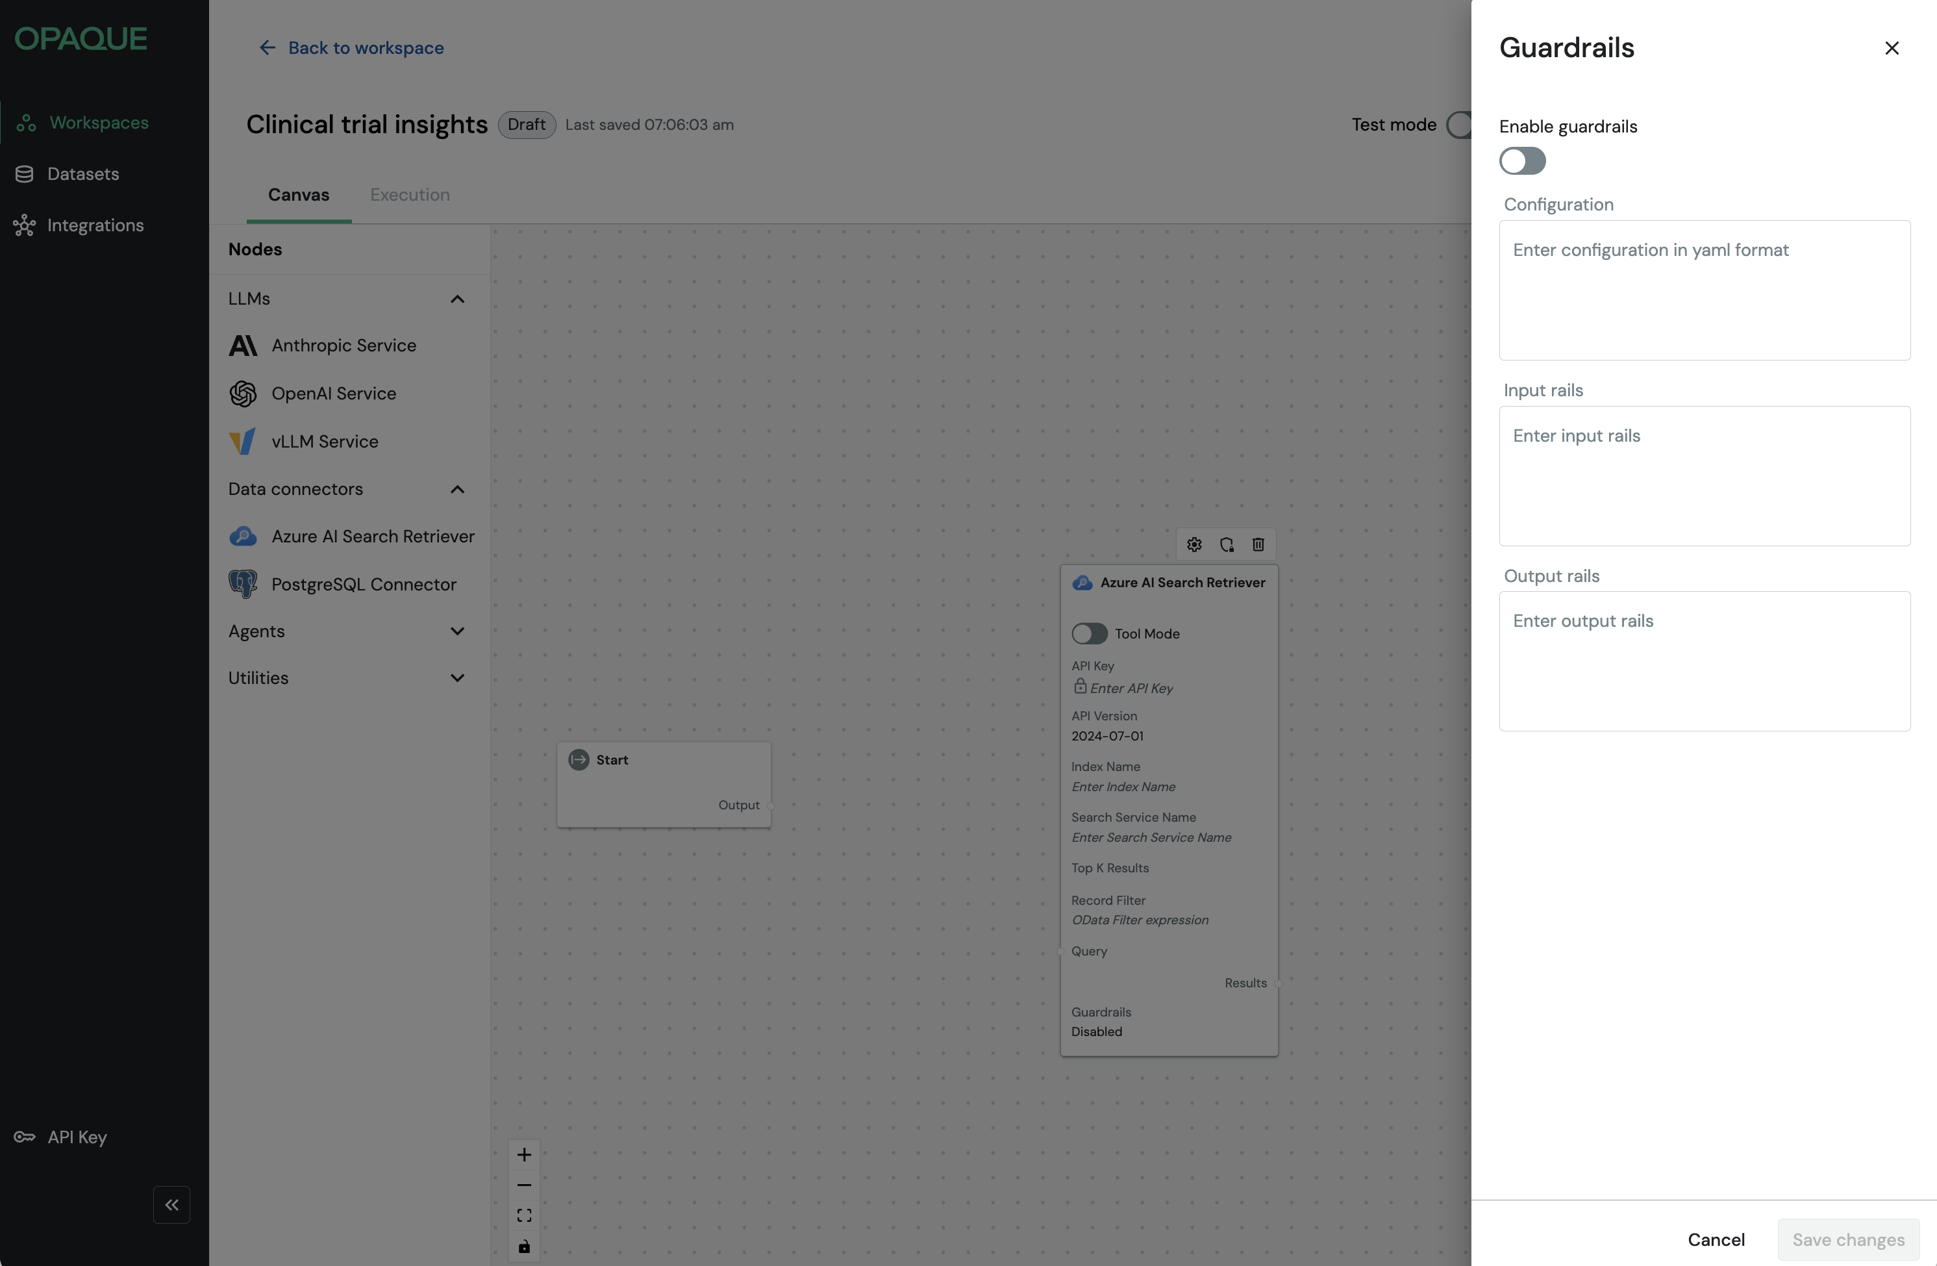
Task: Click the guardrails shield icon above node
Action: coord(1227,545)
